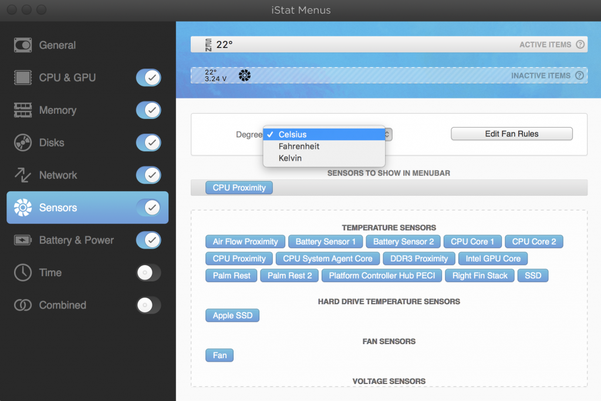
Task: Pick the checked Celsius option
Action: click(x=292, y=135)
